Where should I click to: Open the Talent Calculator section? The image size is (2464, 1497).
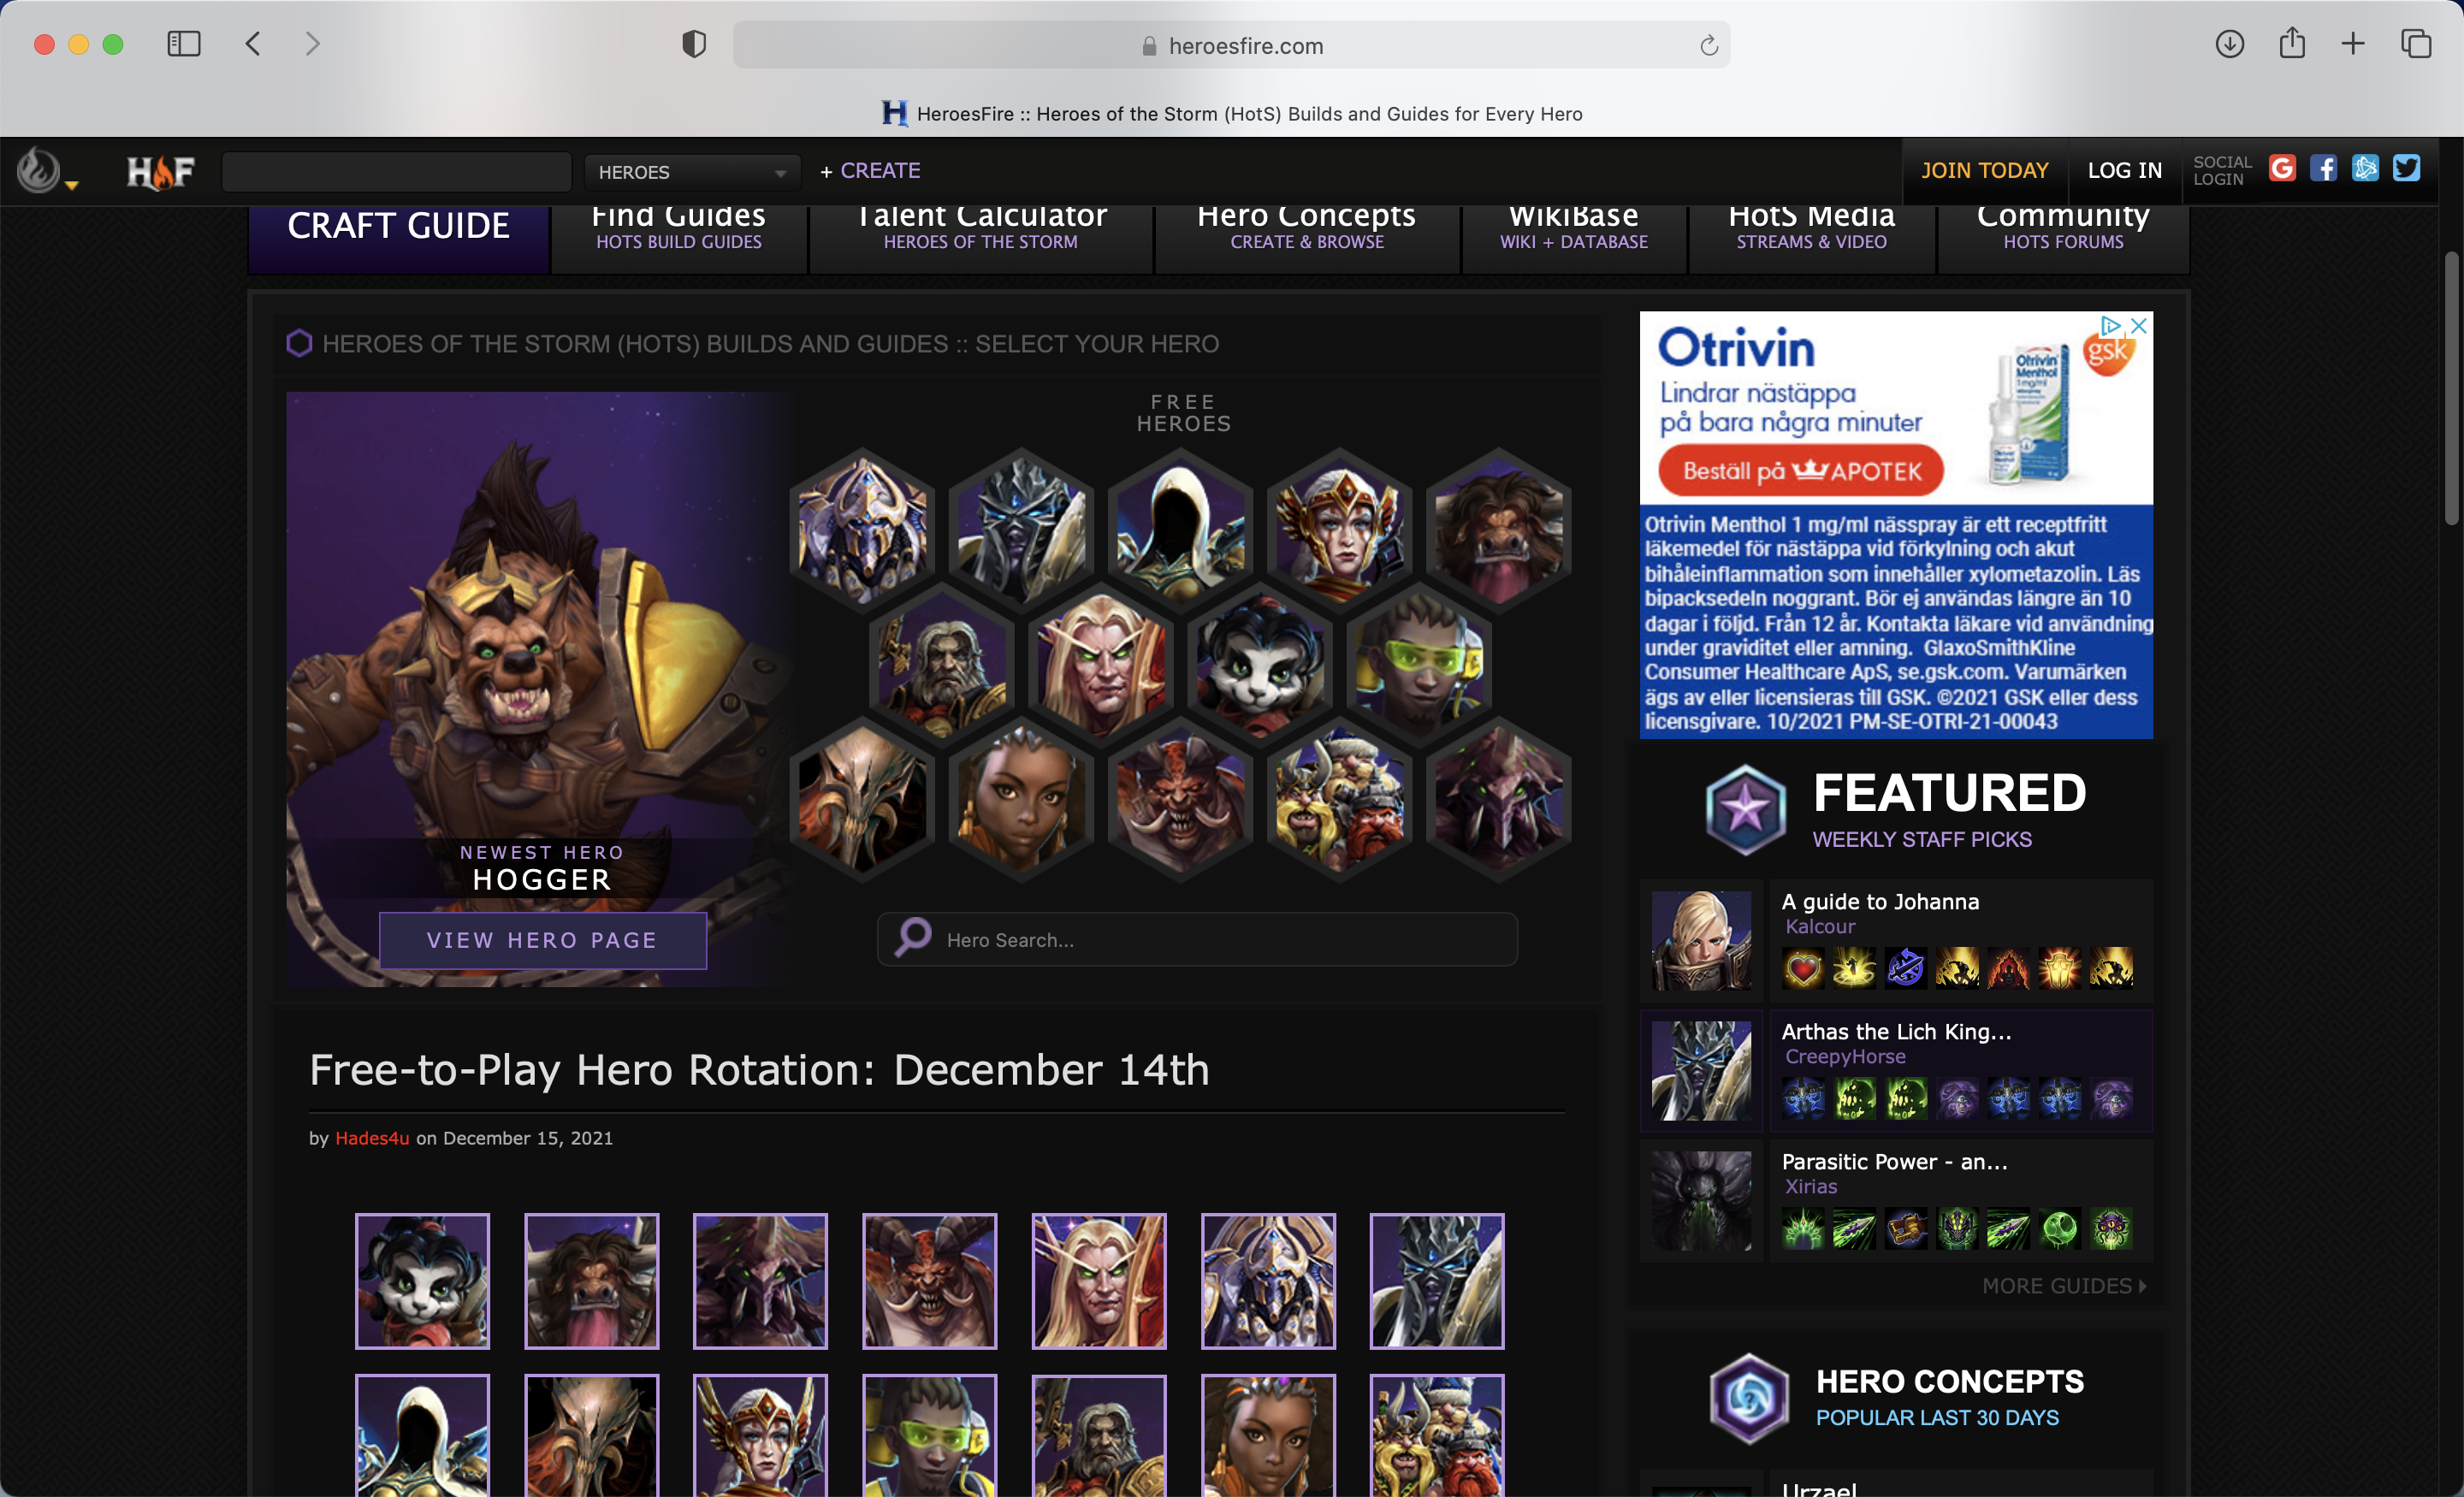pyautogui.click(x=981, y=227)
